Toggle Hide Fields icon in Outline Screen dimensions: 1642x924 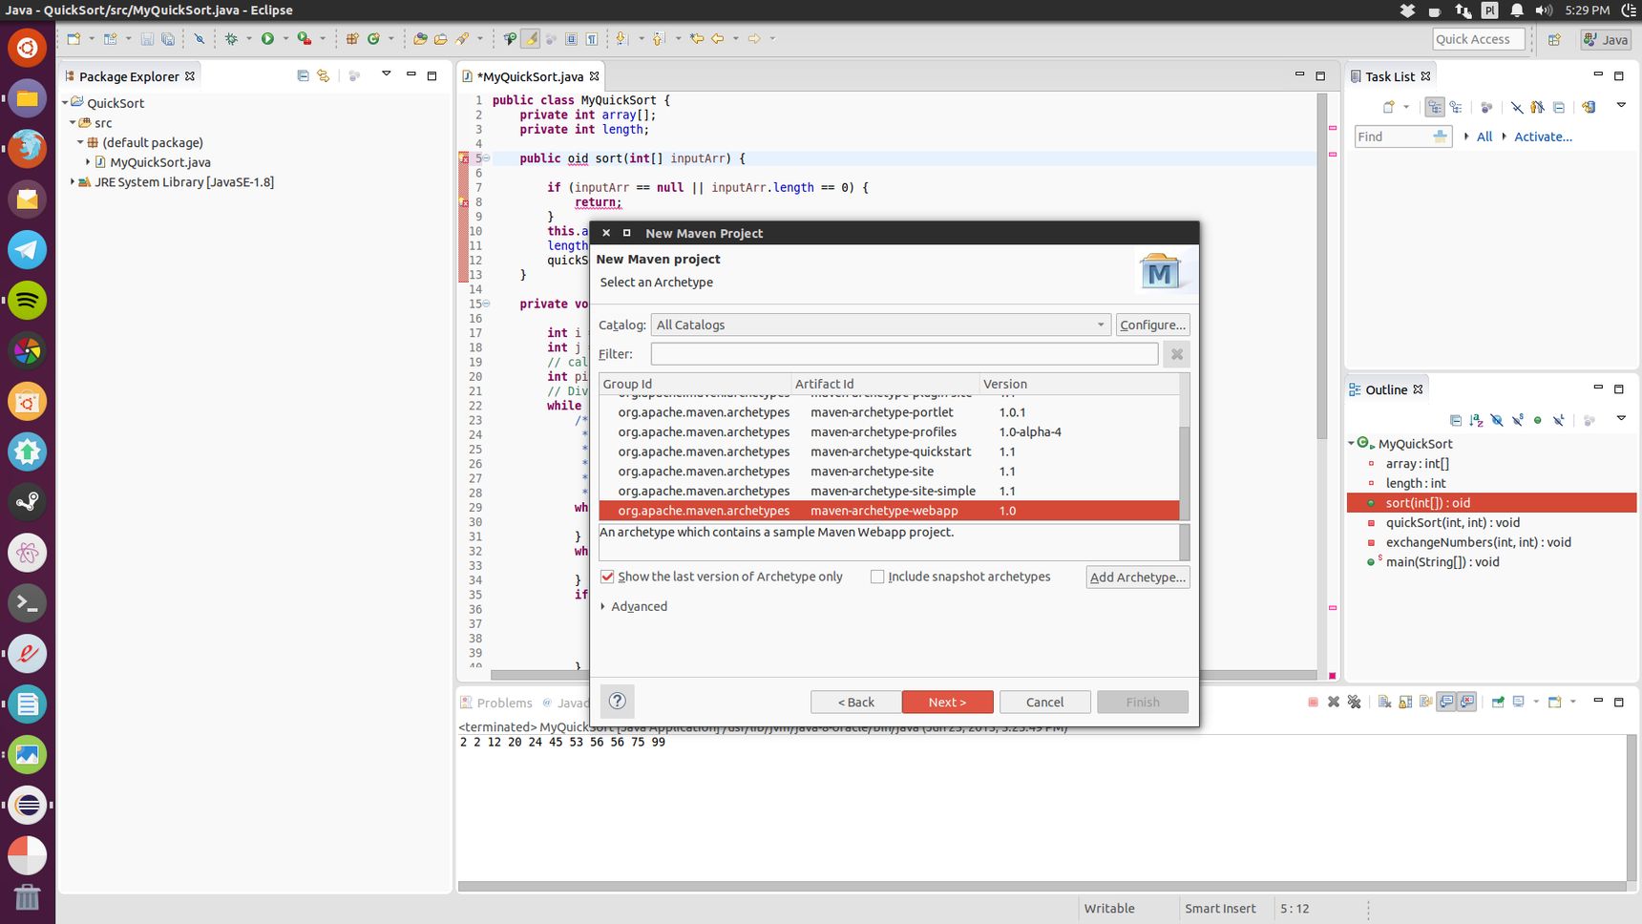1497,419
